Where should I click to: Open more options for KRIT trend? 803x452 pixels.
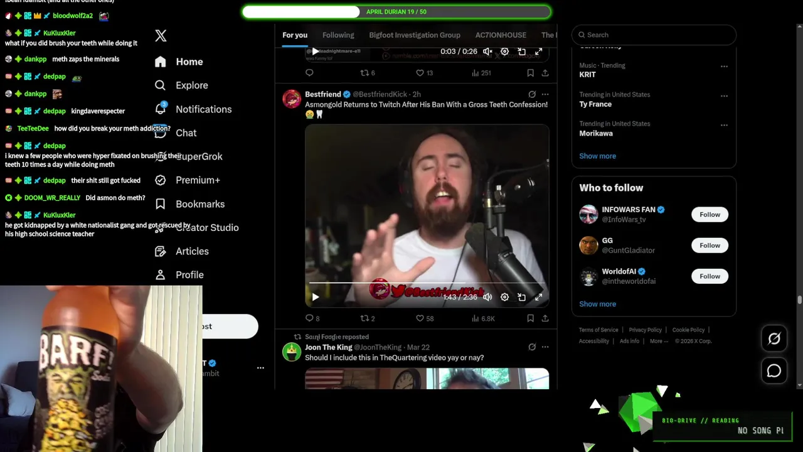click(x=724, y=67)
